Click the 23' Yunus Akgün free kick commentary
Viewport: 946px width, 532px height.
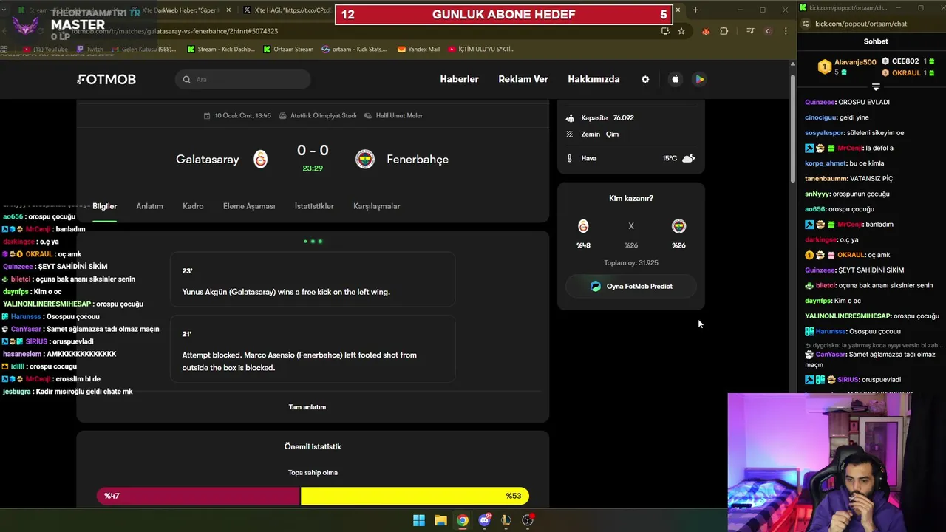coord(313,280)
